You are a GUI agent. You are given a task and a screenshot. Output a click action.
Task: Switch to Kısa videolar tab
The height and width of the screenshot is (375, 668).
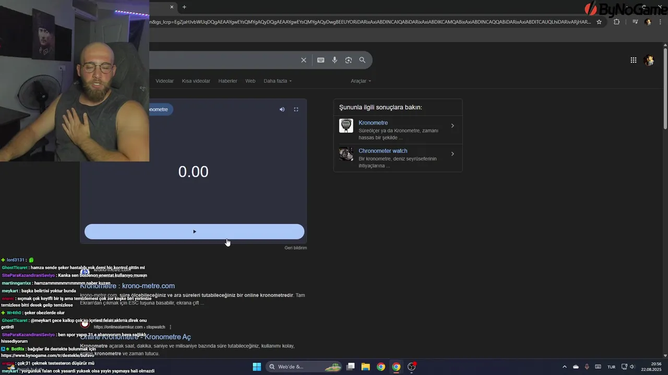[196, 81]
